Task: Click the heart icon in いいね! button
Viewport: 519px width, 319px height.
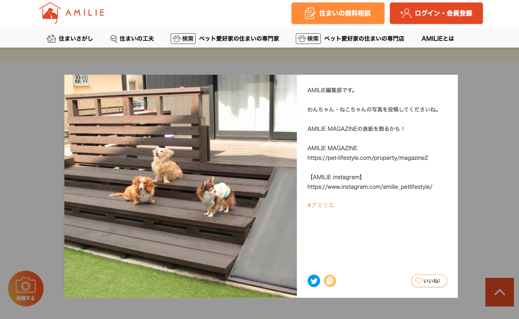Action: point(418,281)
